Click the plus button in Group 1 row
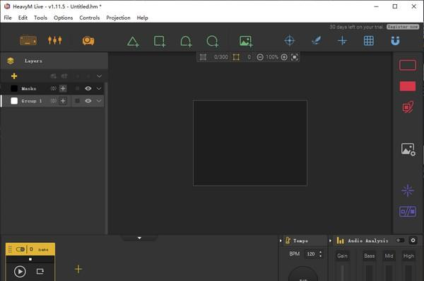424x281 pixels. coord(63,101)
